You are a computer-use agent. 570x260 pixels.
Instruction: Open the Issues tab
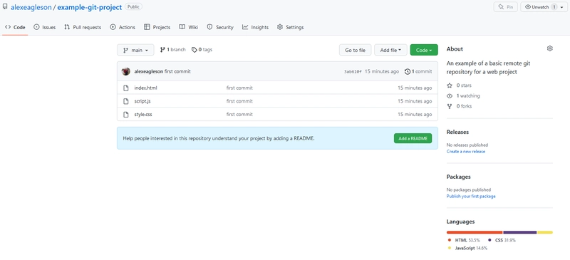click(44, 27)
